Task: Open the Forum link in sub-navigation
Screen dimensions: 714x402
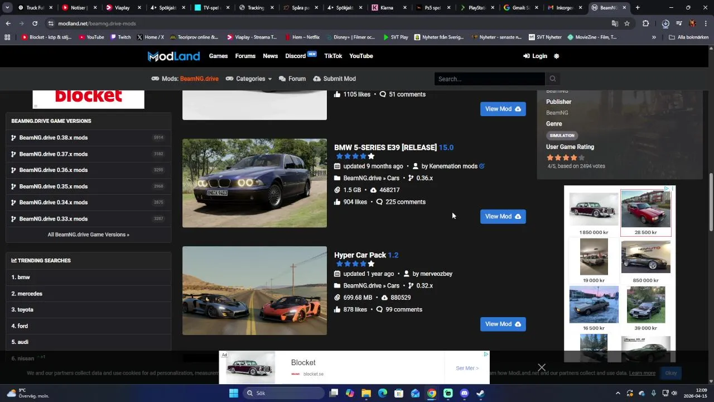Action: click(292, 79)
